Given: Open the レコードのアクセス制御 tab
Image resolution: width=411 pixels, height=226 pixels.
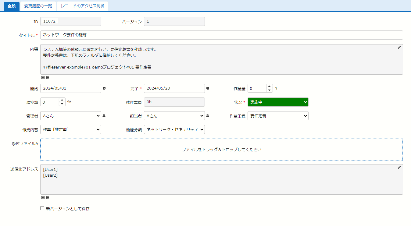Looking at the screenshot, I should (x=82, y=6).
